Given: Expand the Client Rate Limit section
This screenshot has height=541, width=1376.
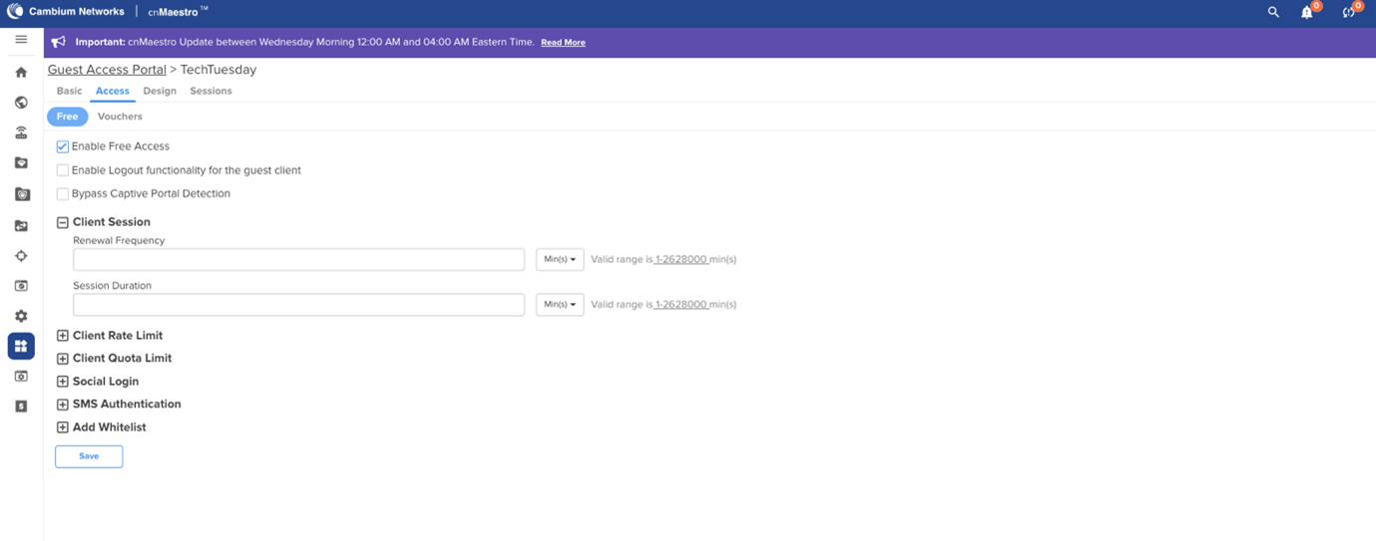Looking at the screenshot, I should (x=63, y=336).
